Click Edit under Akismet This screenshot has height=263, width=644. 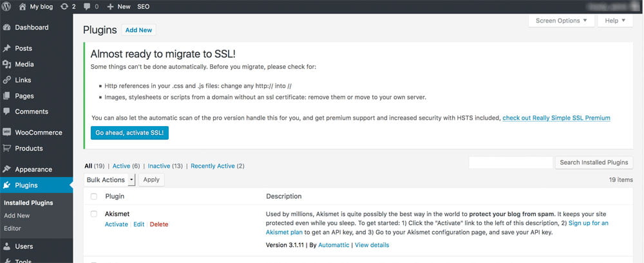click(x=139, y=224)
